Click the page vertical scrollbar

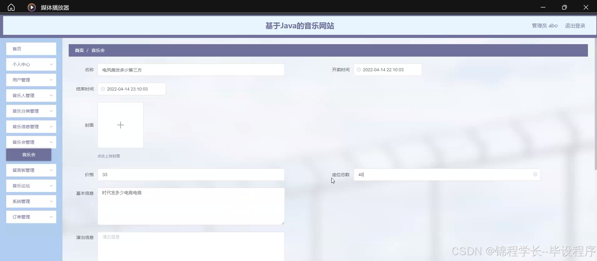[x=595, y=104]
